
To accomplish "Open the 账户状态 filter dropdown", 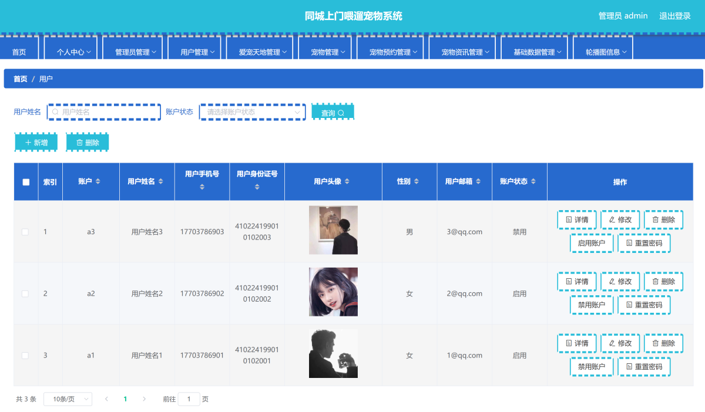I will [253, 112].
